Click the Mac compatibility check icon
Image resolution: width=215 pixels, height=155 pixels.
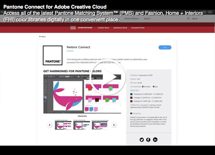coord(154,87)
